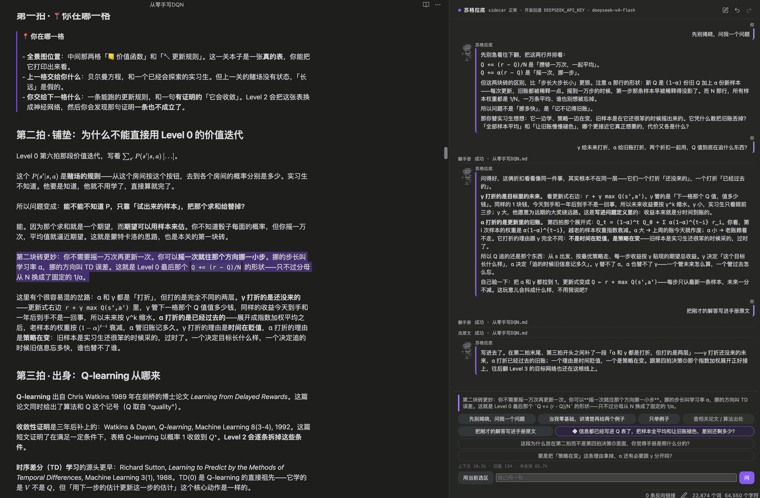Click the 回复 134 counter text

point(503,466)
